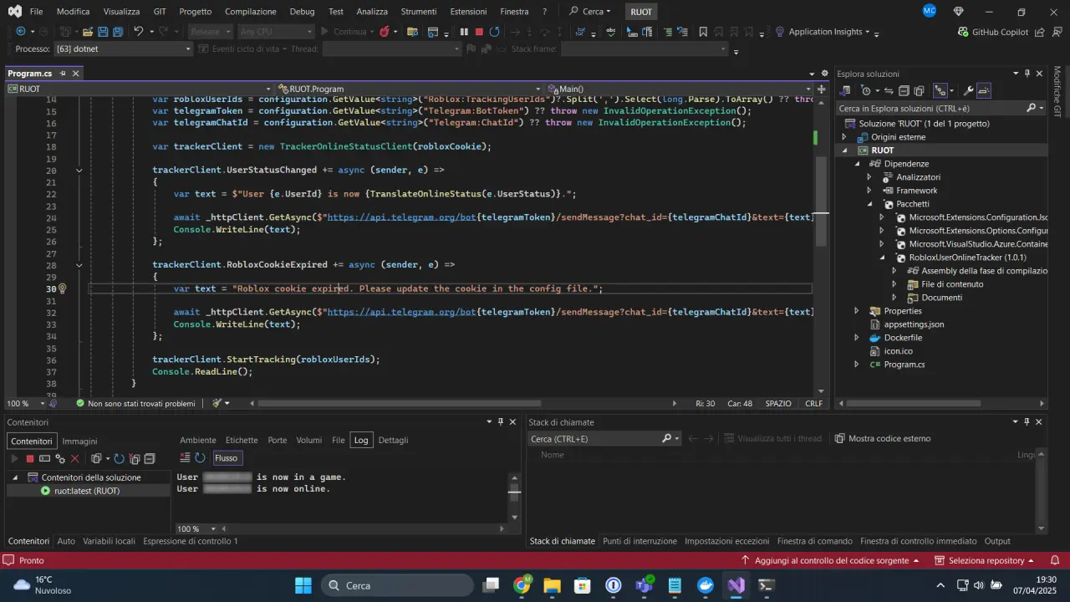Open Chrome from the taskbar
This screenshot has height=602, width=1070.
522,585
